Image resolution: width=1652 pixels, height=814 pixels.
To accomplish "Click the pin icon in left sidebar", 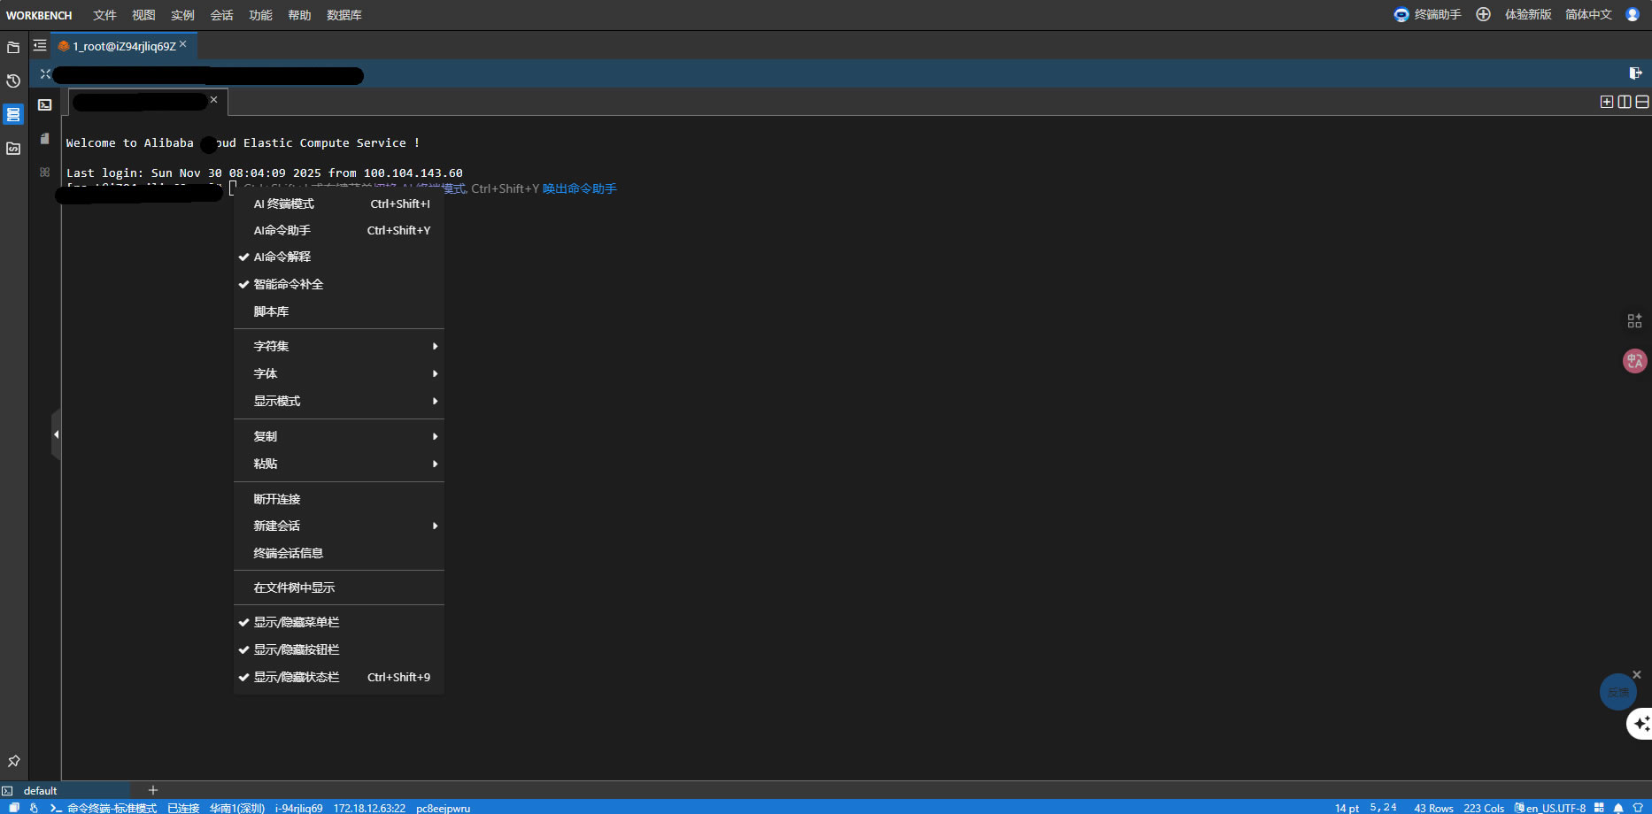I will pos(13,761).
